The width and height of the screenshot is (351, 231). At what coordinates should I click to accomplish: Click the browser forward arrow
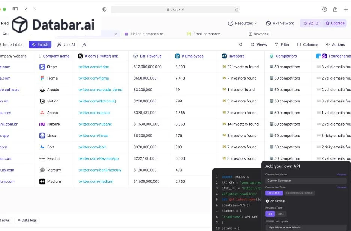pos(34,9)
